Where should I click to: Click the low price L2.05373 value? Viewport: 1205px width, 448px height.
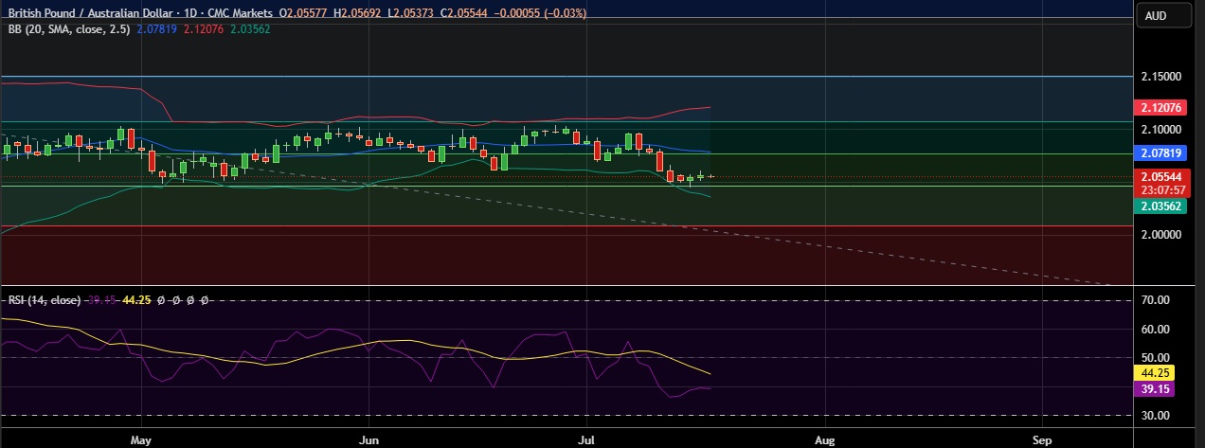[x=412, y=13]
